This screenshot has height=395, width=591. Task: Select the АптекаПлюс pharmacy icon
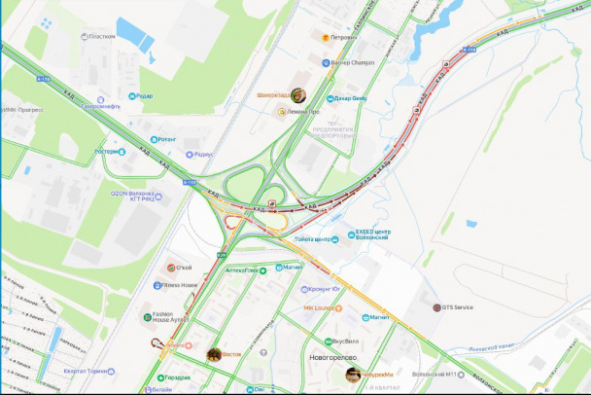click(262, 270)
